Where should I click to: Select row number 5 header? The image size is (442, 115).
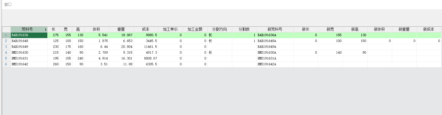pyautogui.click(x=6, y=59)
